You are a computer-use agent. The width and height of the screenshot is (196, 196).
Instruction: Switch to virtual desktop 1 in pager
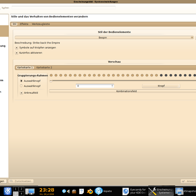coord(16,189)
